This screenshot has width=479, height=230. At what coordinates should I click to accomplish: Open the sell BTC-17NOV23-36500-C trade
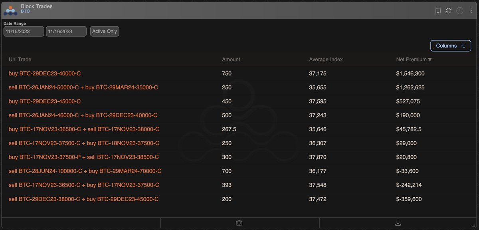(x=84, y=185)
